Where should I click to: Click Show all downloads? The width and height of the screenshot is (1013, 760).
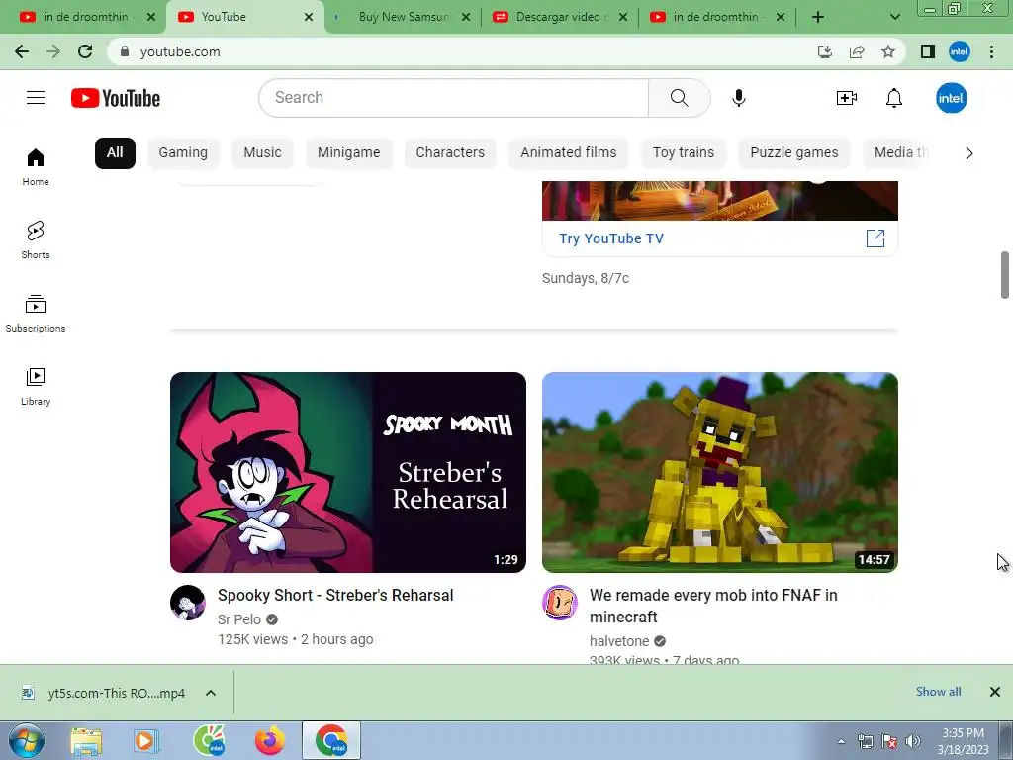point(938,692)
